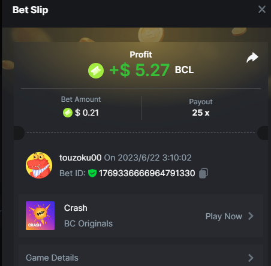
Task: Click the small coin icon by bet amount
Action: point(68,113)
